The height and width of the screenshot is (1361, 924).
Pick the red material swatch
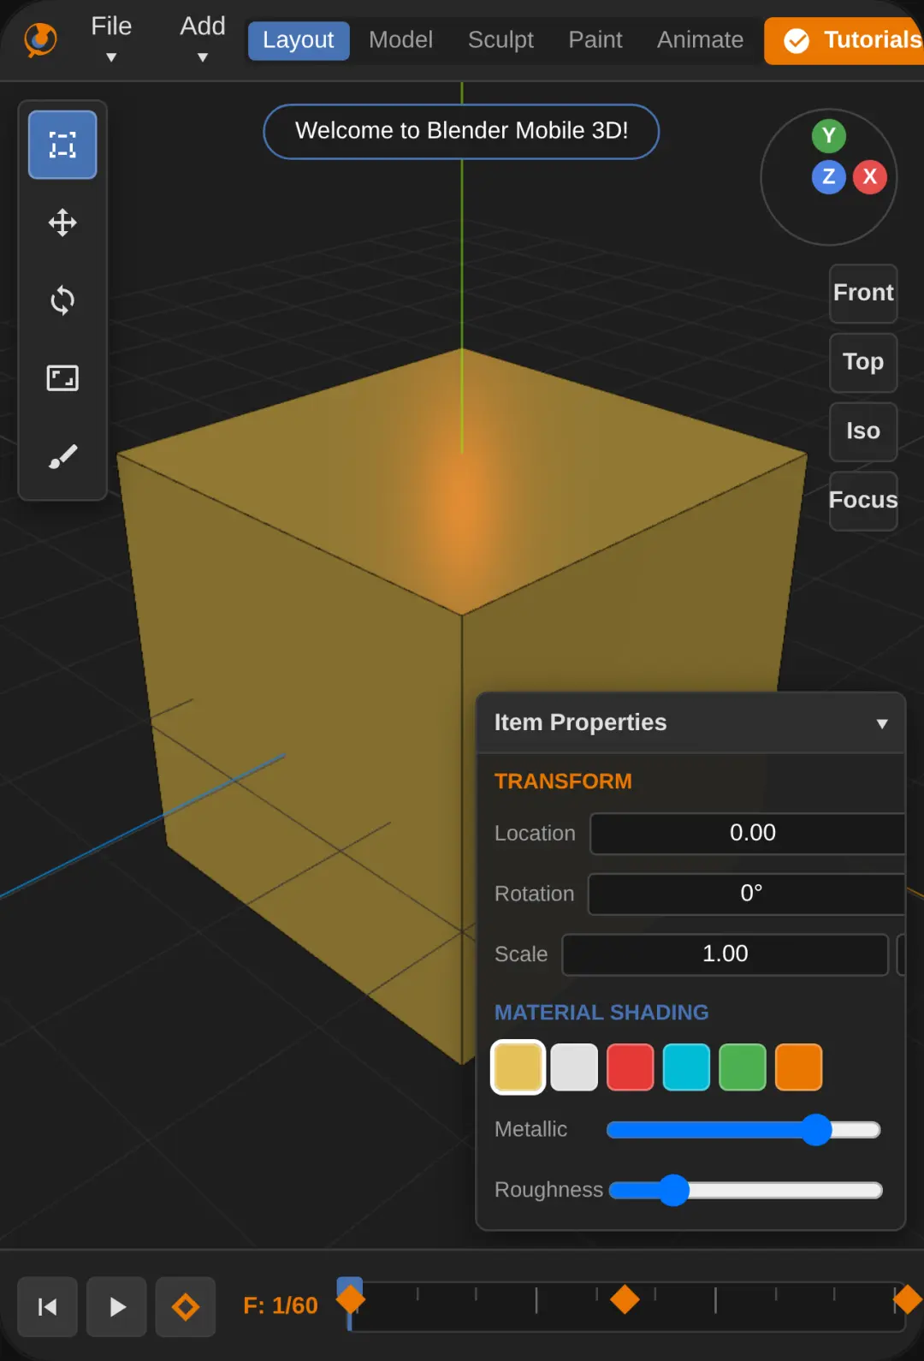click(x=631, y=1067)
